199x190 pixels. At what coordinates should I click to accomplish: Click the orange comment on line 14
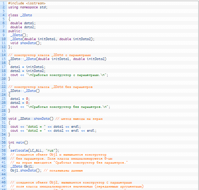pyautogui.click(x=49, y=55)
